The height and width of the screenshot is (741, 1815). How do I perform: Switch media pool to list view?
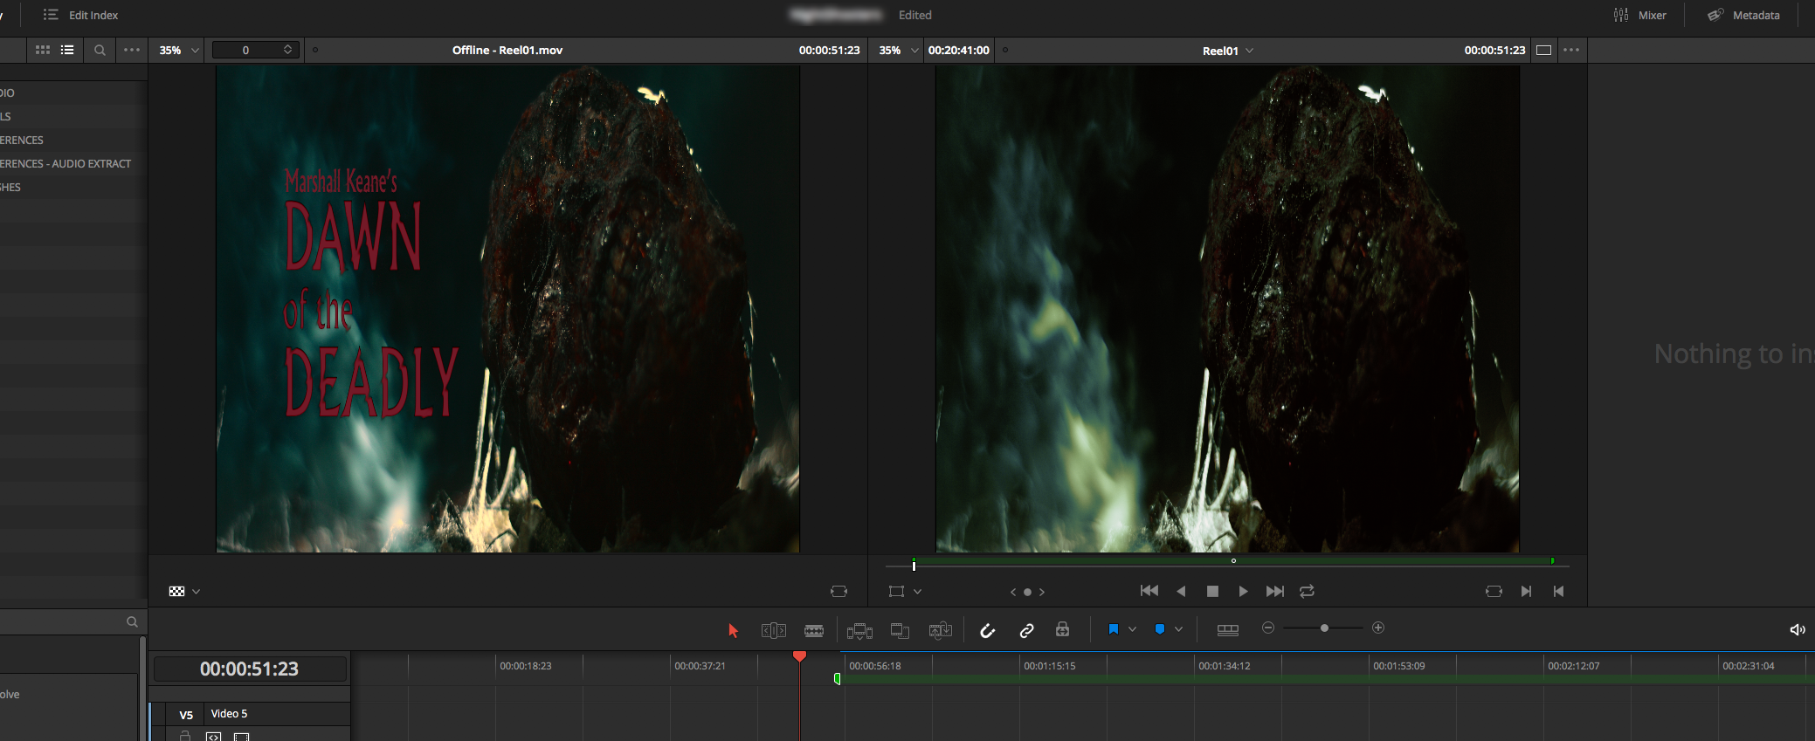click(67, 50)
